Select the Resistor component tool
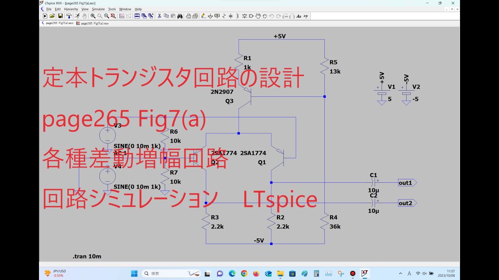The width and height of the screenshot is (499, 280). tap(224, 16)
